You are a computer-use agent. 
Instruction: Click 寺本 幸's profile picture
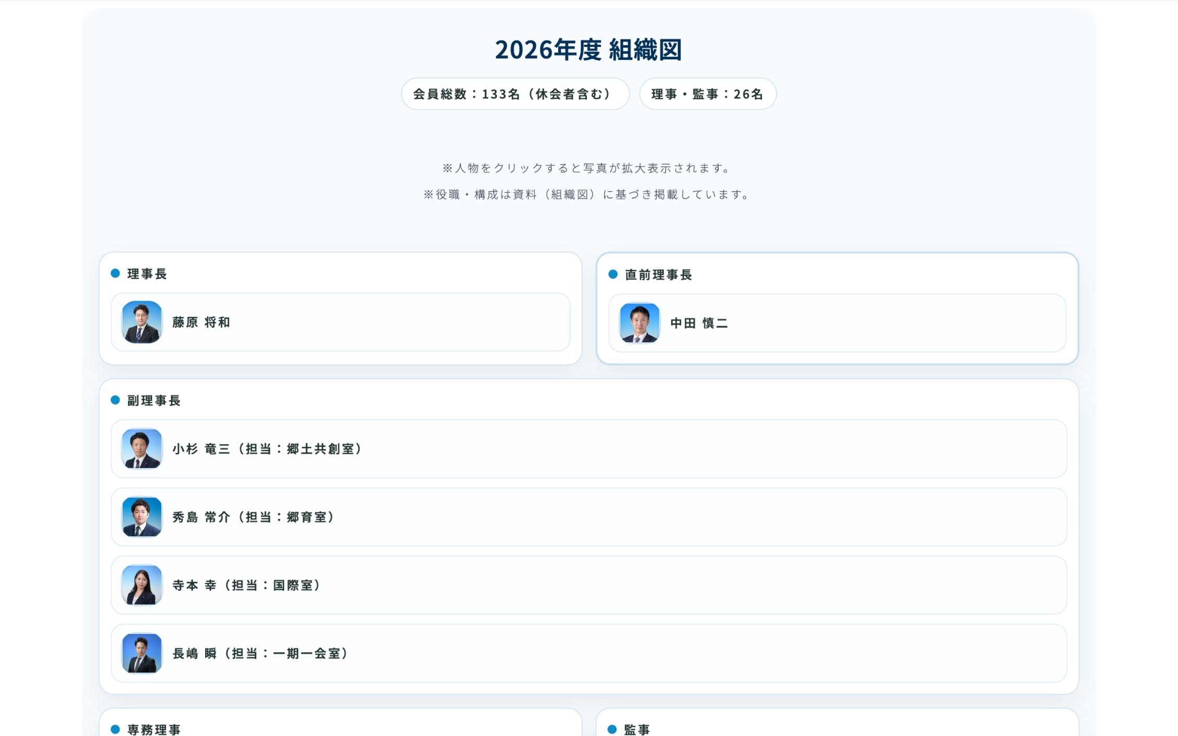tap(142, 586)
